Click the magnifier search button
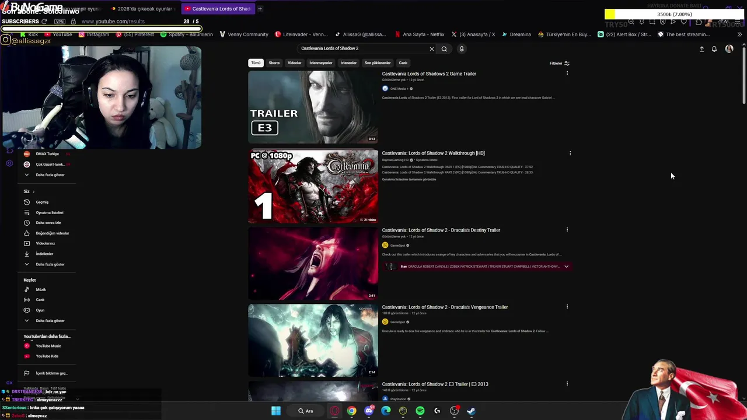This screenshot has width=747, height=420. (444, 49)
